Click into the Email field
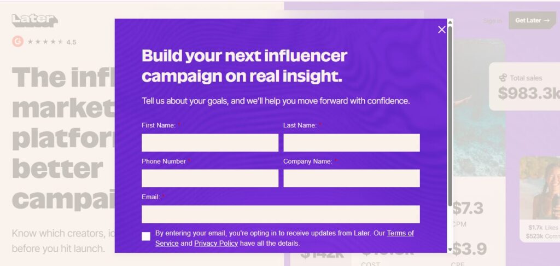This screenshot has height=266, width=560. pyautogui.click(x=281, y=214)
